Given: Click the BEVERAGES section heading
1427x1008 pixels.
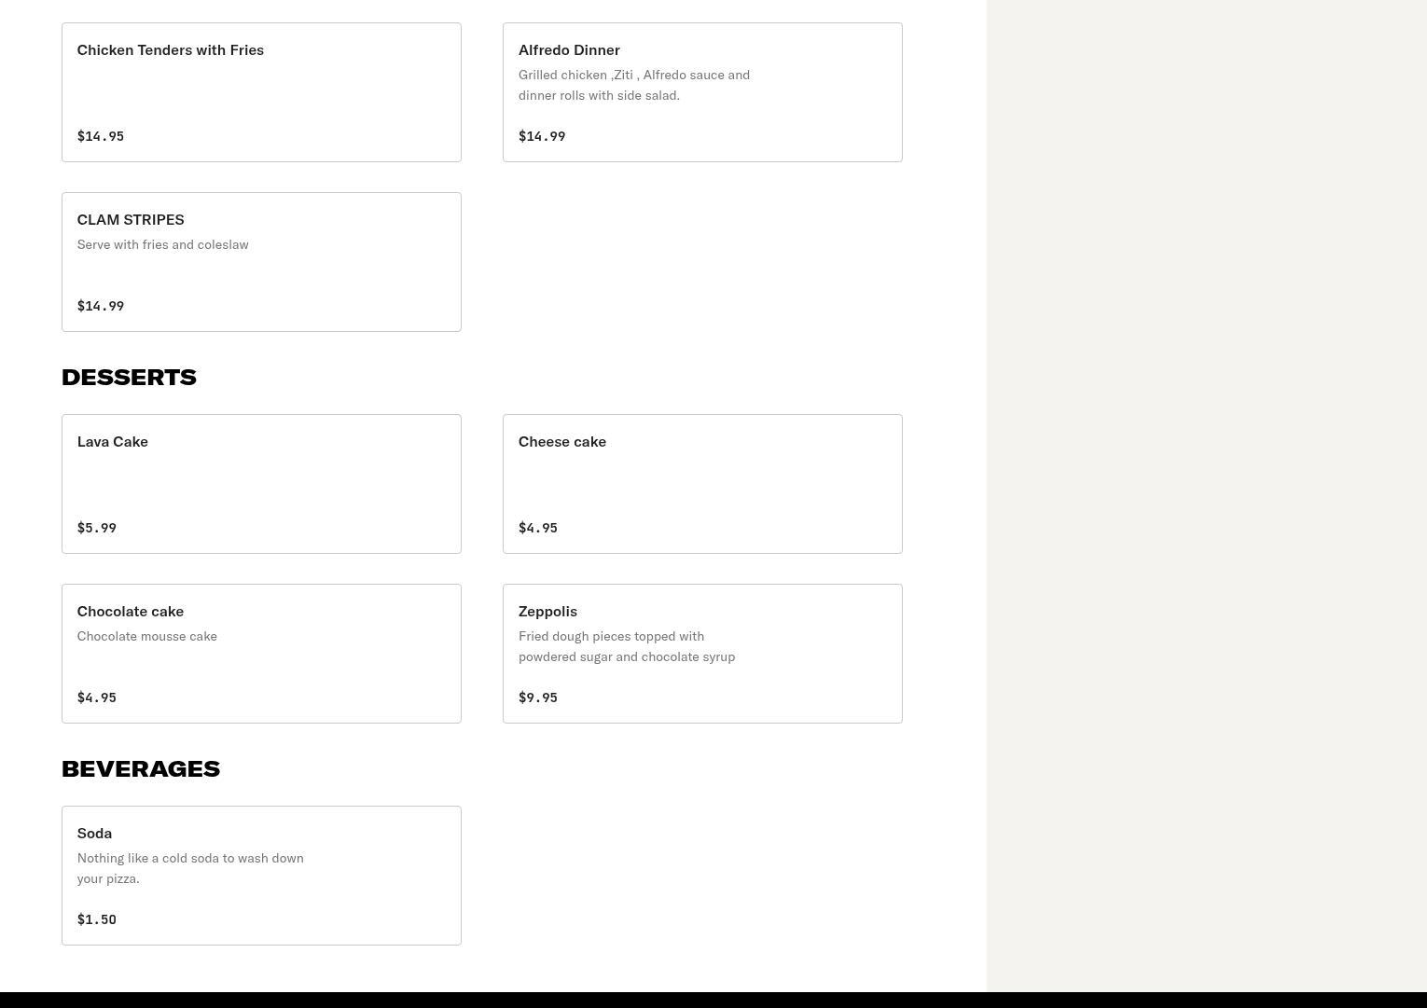Looking at the screenshot, I should click(x=141, y=768).
